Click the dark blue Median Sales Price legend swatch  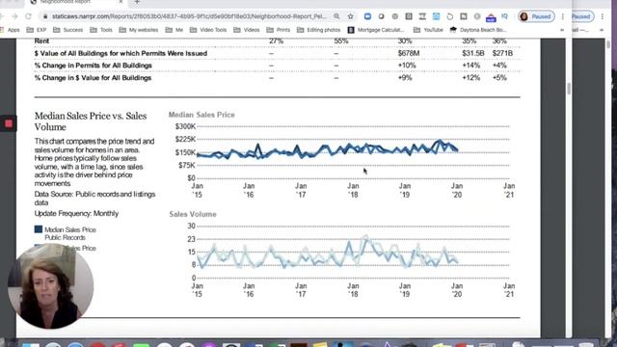pyautogui.click(x=39, y=229)
